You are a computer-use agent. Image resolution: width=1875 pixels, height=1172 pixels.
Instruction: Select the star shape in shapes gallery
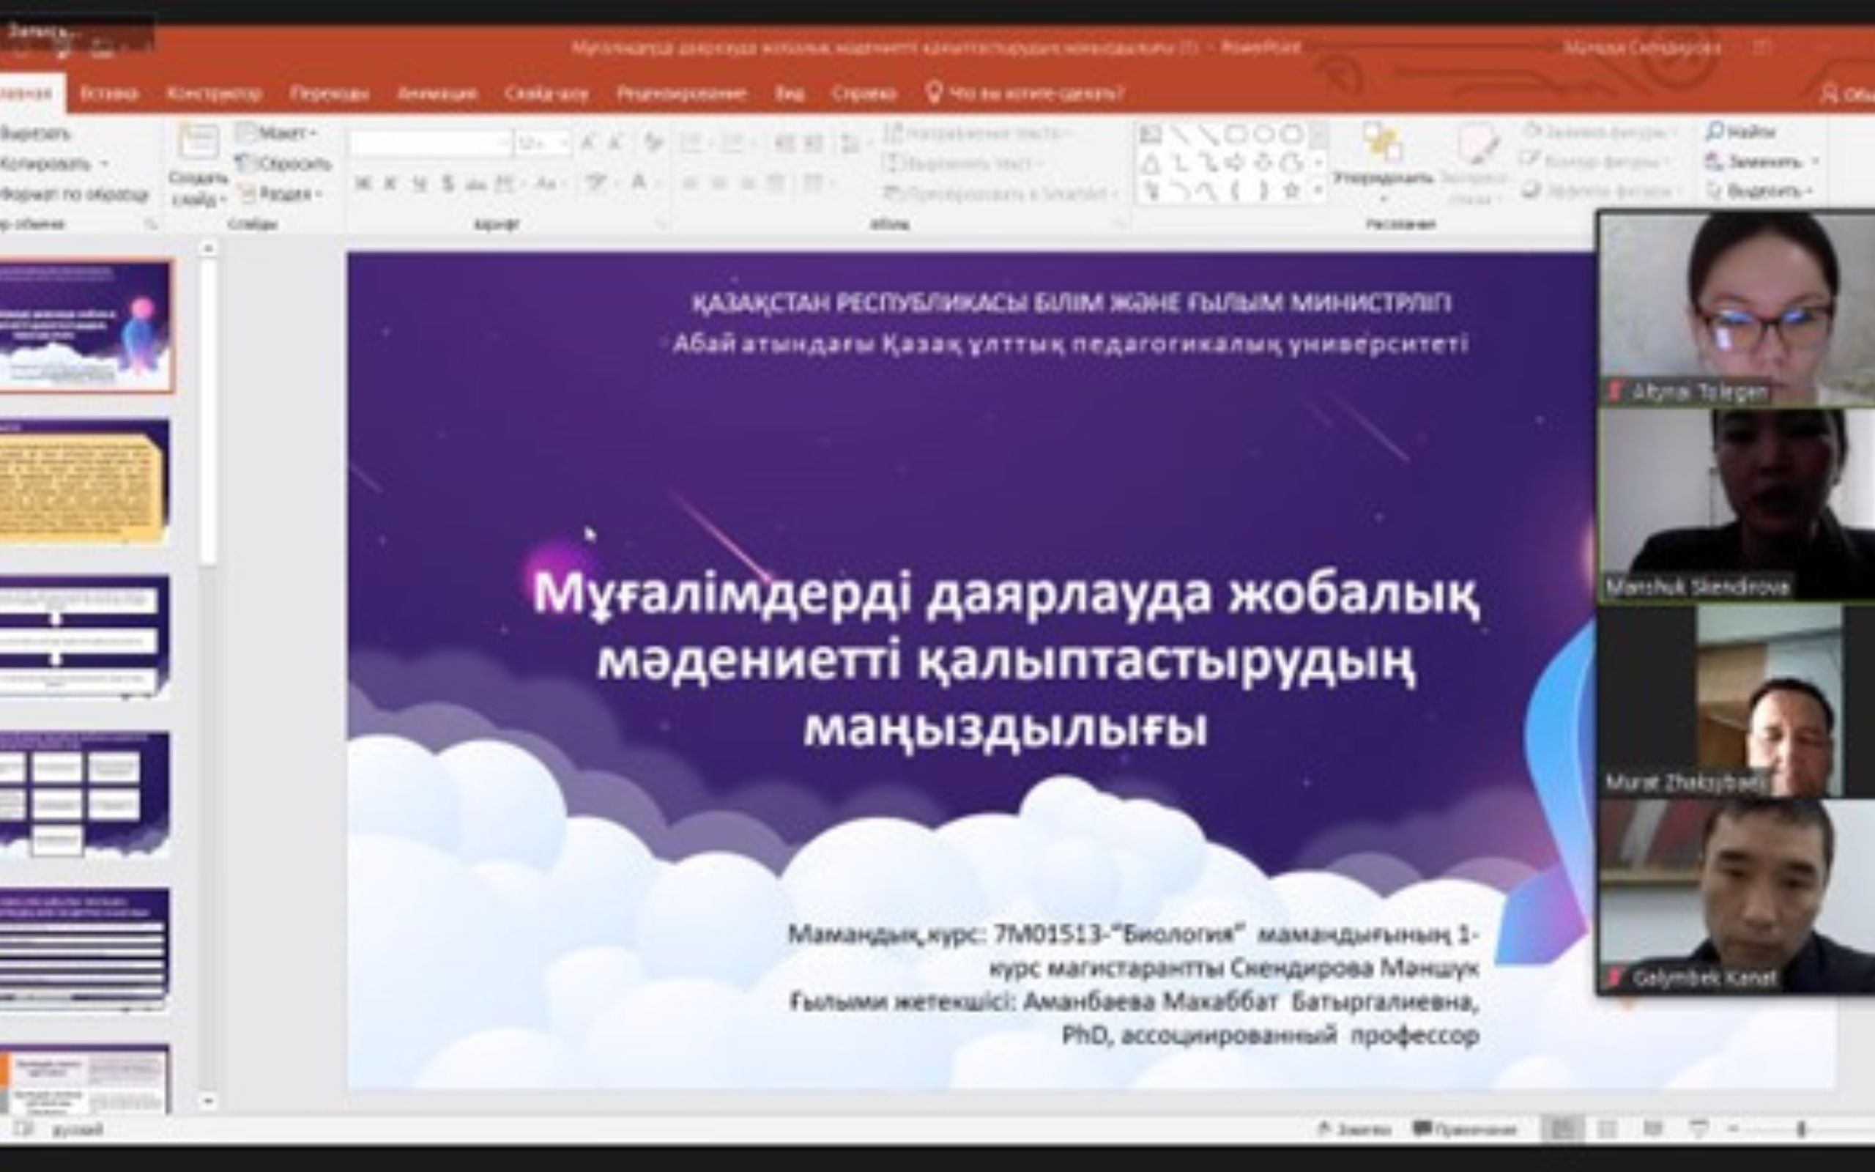[1290, 190]
